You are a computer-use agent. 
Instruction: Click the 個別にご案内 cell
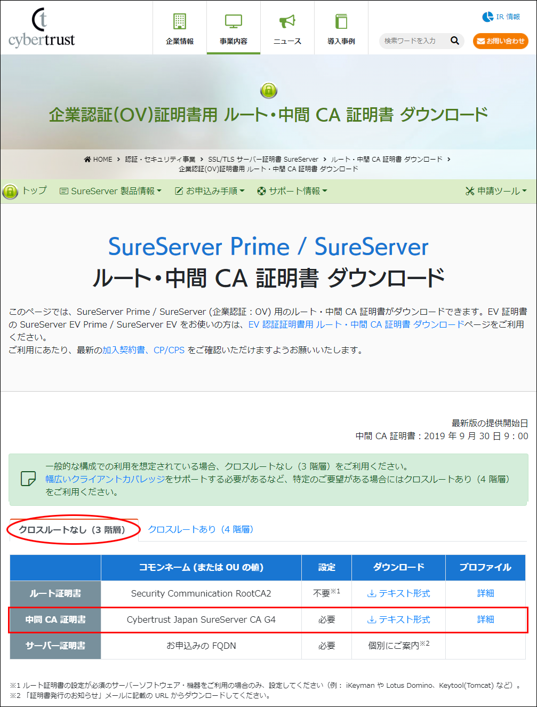pos(398,646)
